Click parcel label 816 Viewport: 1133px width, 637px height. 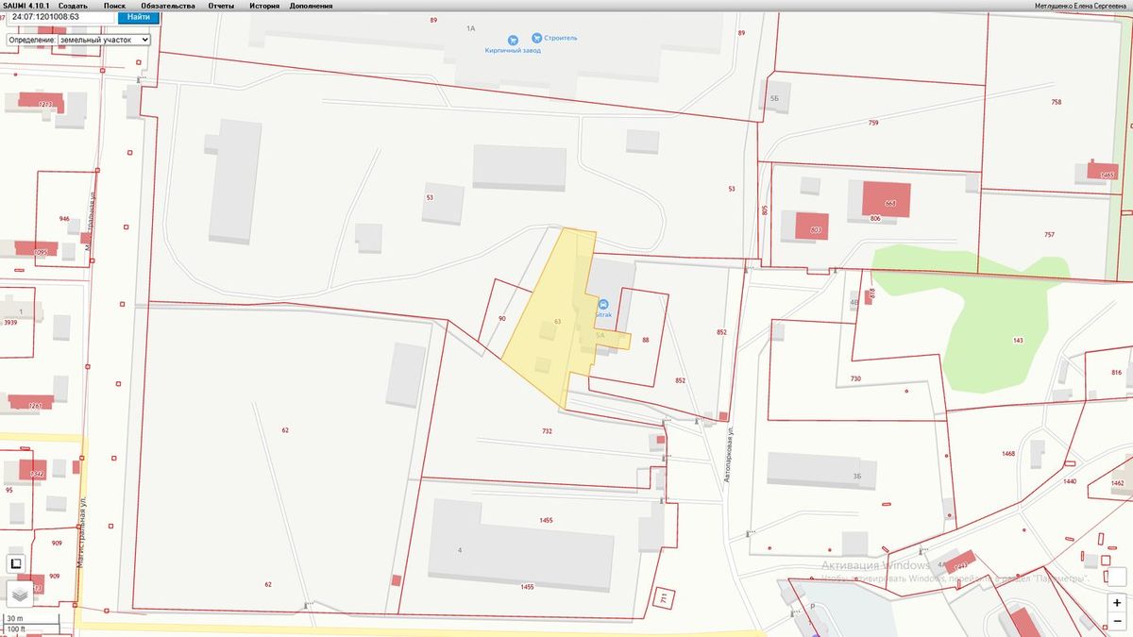pos(1117,373)
